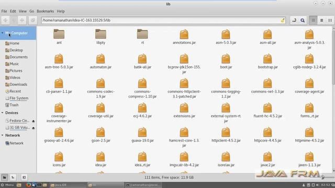Go forward in folder history
Image resolution: width=335 pixels, height=188 pixels.
[14, 20]
